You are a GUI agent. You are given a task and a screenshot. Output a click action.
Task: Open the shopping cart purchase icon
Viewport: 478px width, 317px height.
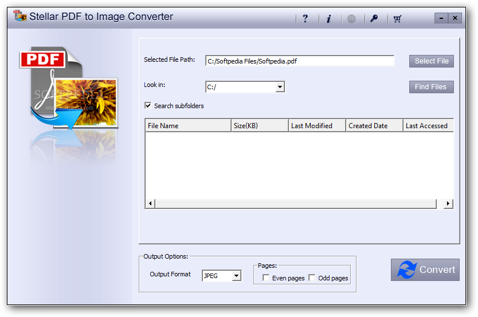pyautogui.click(x=397, y=19)
